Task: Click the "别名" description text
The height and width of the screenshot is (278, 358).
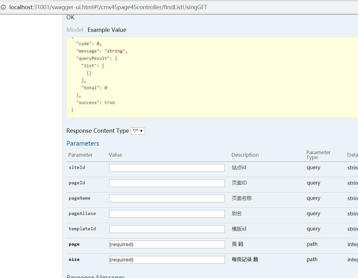Action: coord(237,213)
